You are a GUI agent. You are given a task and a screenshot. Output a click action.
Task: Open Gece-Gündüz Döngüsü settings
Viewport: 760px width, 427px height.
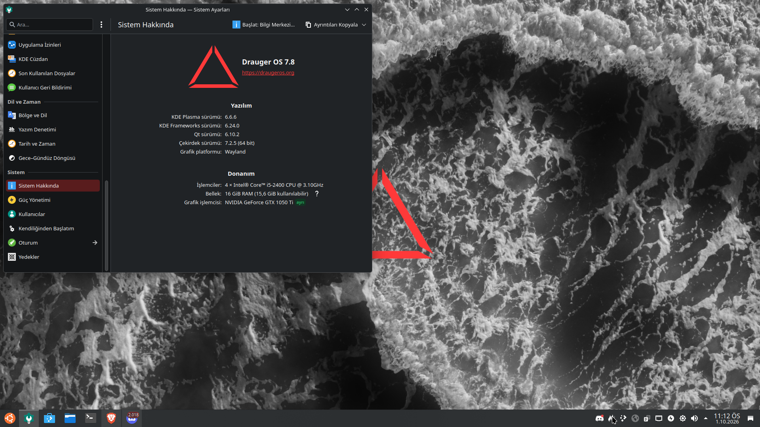[x=53, y=158]
